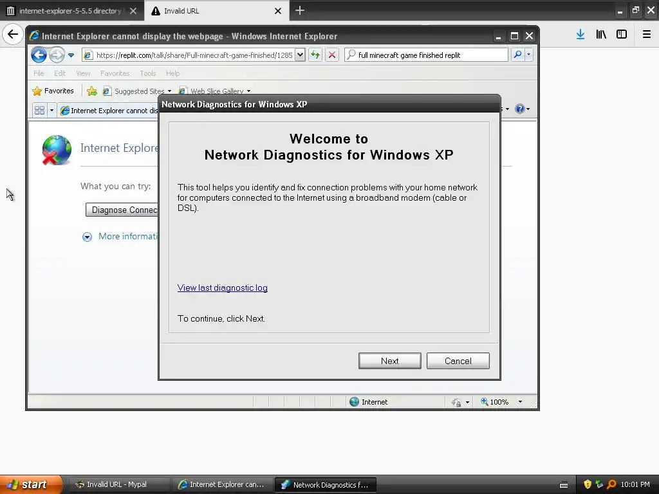Viewport: 659px width, 494px height.
Task: Close the Invalid URL tab
Action: point(278,11)
